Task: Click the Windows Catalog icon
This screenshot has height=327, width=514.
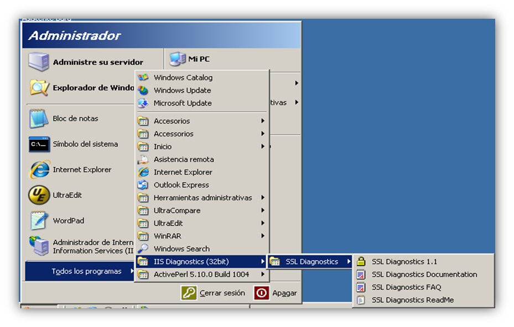Action: click(x=143, y=77)
